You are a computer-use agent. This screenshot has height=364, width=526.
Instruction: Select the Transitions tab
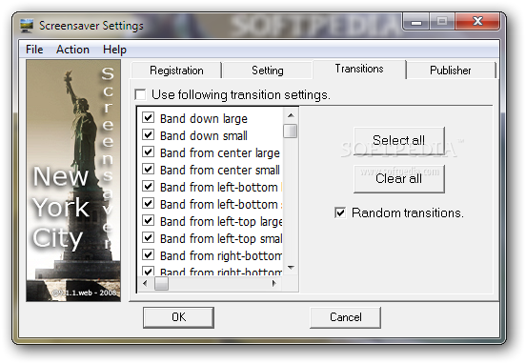click(x=359, y=69)
